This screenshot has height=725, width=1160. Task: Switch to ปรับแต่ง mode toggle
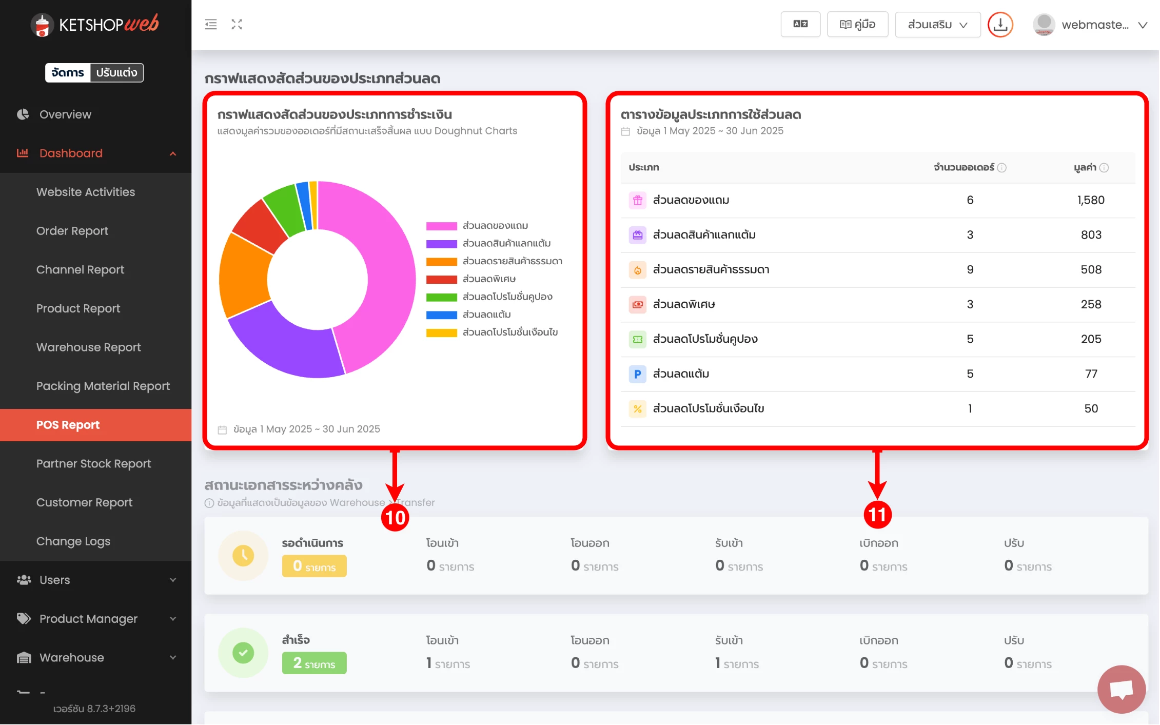116,72
